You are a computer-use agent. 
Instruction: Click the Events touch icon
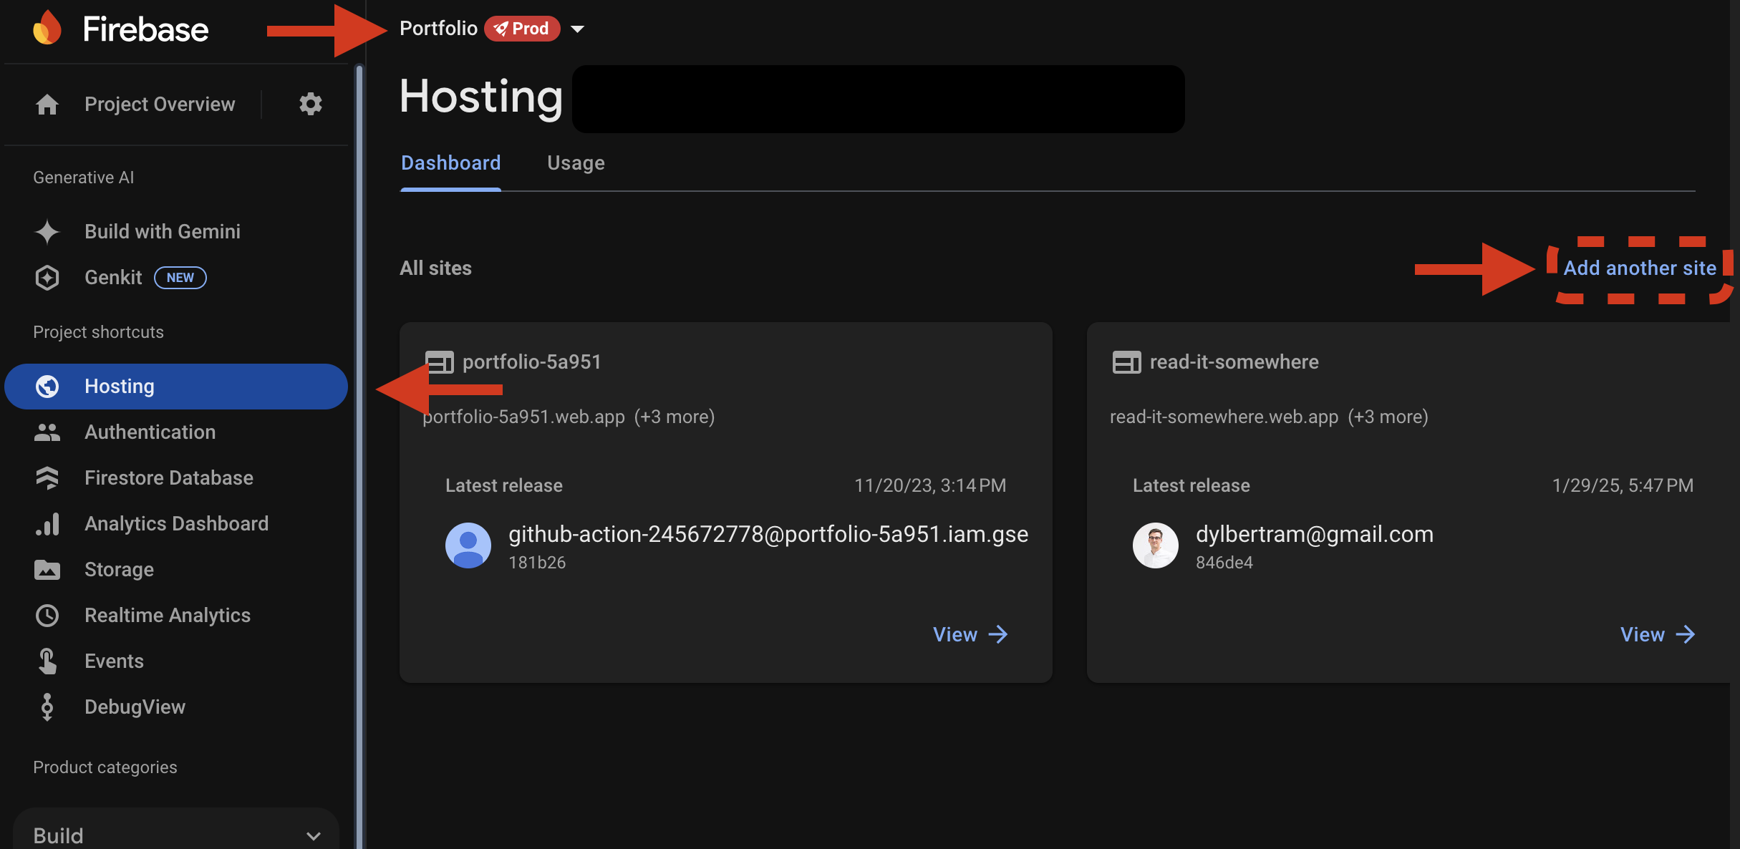click(x=47, y=661)
